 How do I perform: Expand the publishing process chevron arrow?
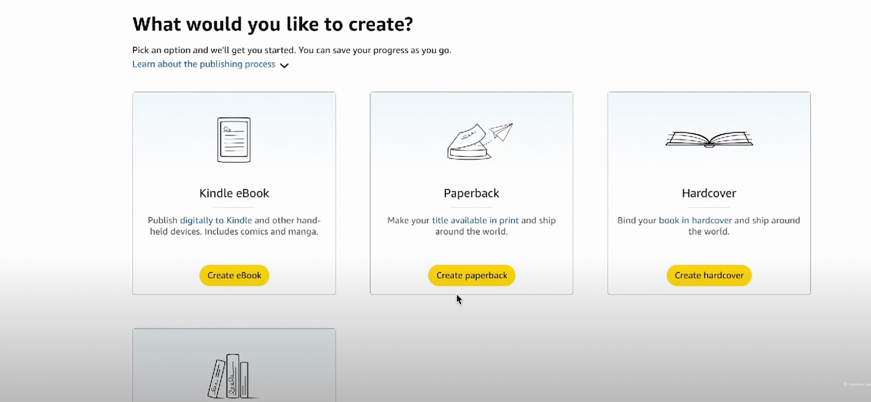point(284,65)
